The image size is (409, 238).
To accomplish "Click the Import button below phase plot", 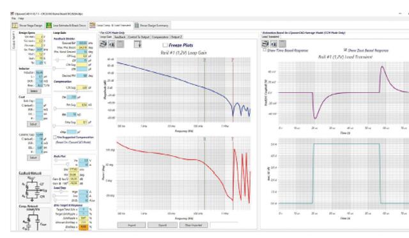I will tap(132, 225).
